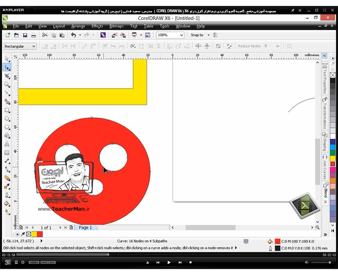The image size is (338, 275).
Task: Pick the red swatch in document palette
Action: [x=40, y=234]
